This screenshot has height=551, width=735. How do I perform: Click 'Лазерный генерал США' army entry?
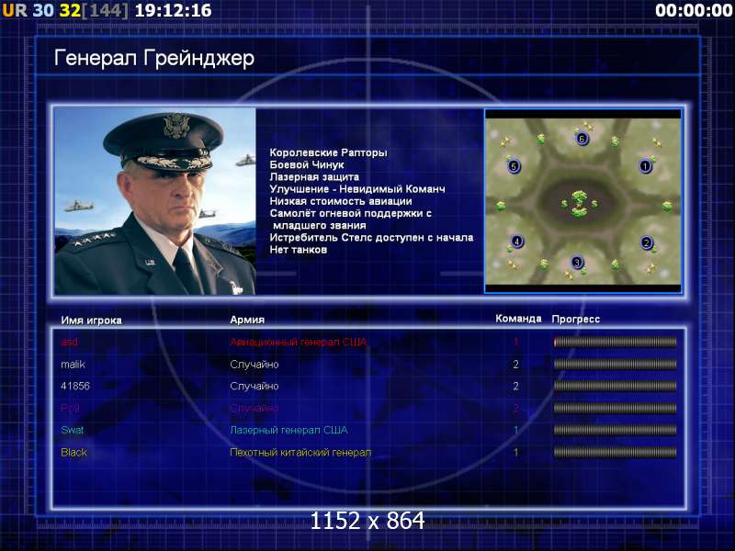[x=288, y=430]
